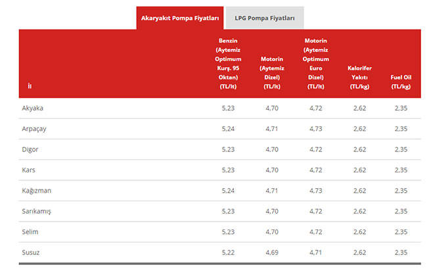Click Susuz motorin dizel price 4,69
This screenshot has height=274, width=427.
coord(272,252)
